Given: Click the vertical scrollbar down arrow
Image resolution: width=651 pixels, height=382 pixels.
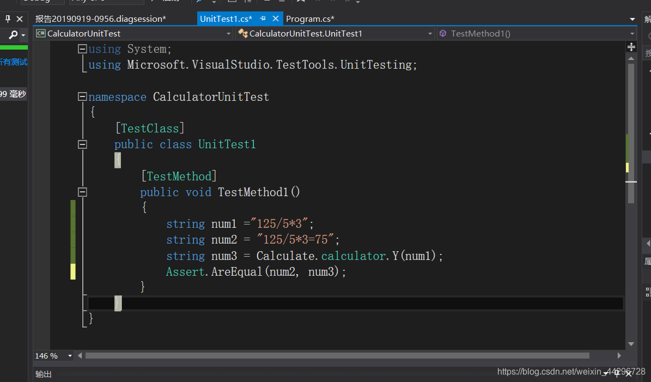Looking at the screenshot, I should (631, 344).
